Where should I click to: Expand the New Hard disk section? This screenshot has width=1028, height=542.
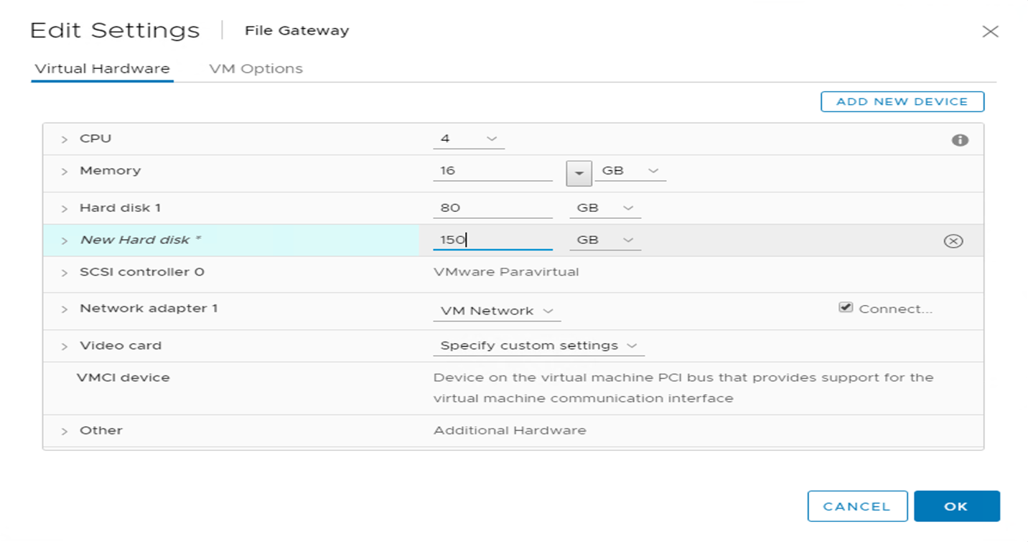pos(64,240)
